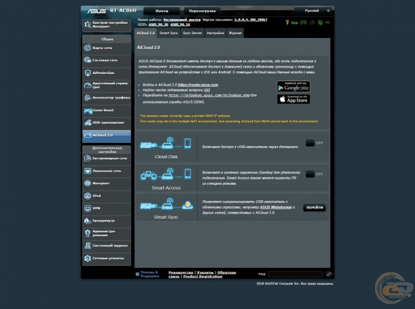This screenshot has width=415, height=309.
Task: Open the language dropdown (Русский)
Action: click(313, 11)
